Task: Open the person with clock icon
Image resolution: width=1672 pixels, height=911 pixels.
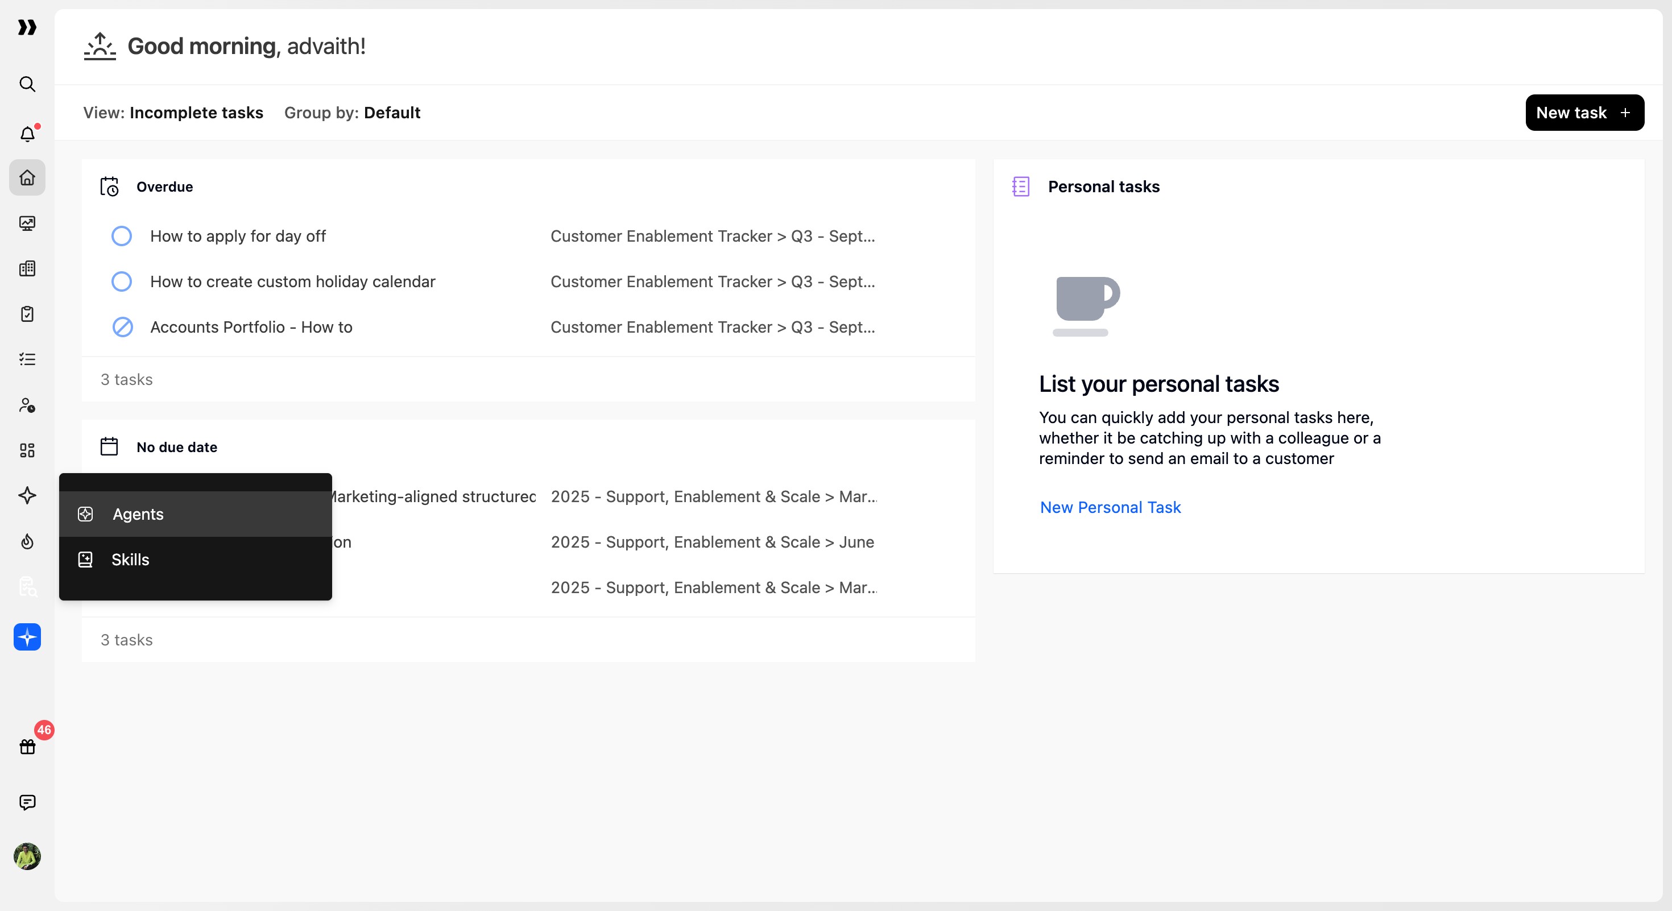Action: pyautogui.click(x=27, y=405)
